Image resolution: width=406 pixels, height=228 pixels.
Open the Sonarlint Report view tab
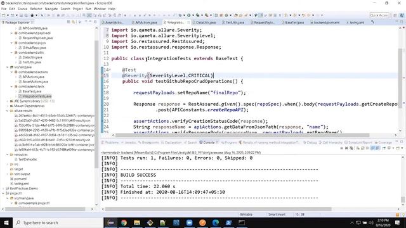tap(358, 142)
